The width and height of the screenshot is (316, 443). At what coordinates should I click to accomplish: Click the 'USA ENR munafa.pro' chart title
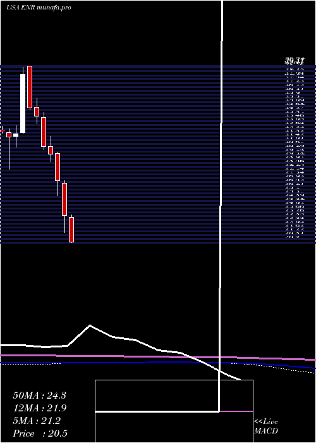[39, 8]
